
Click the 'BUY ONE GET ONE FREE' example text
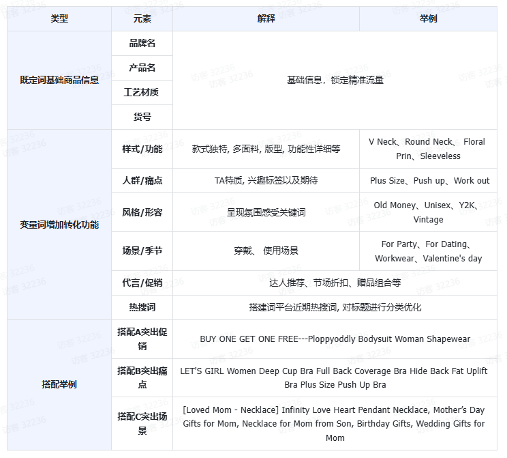(335, 339)
